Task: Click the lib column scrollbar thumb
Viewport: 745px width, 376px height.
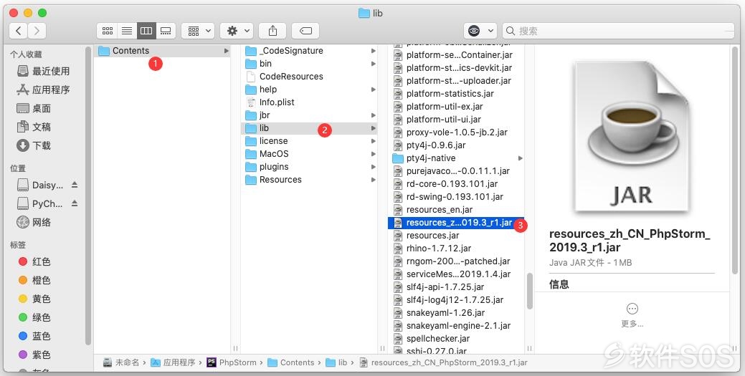Action: coord(529,291)
